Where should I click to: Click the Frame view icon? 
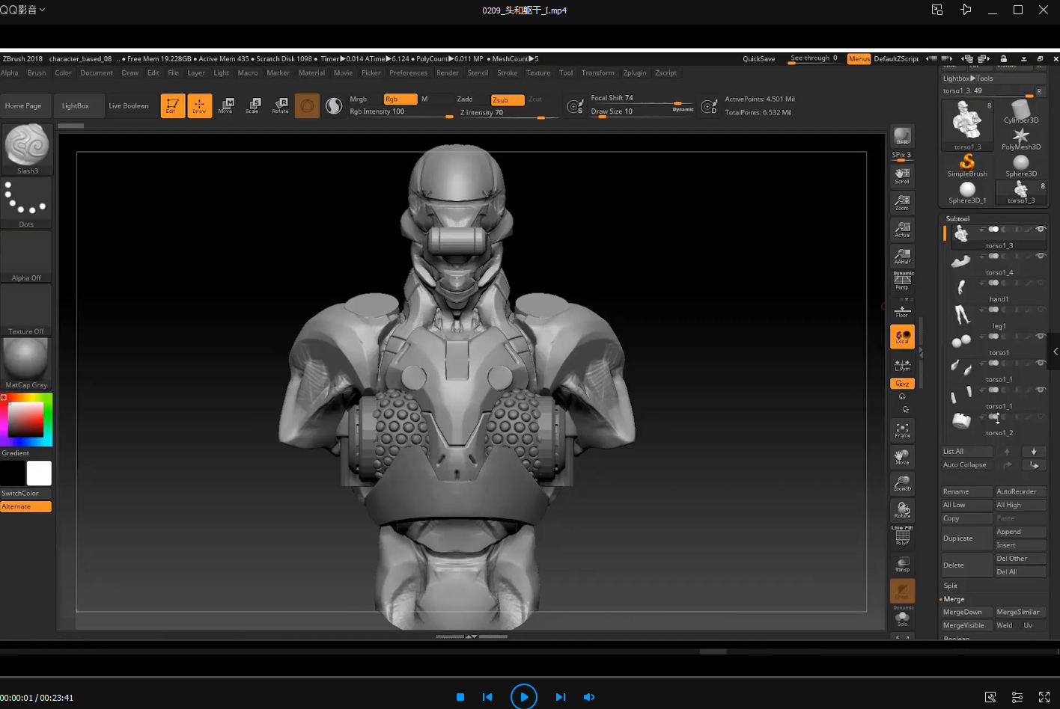pyautogui.click(x=902, y=430)
